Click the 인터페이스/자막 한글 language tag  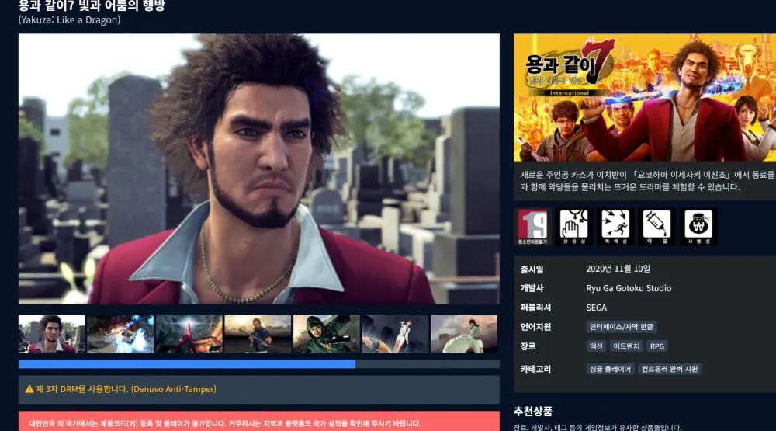coord(622,326)
